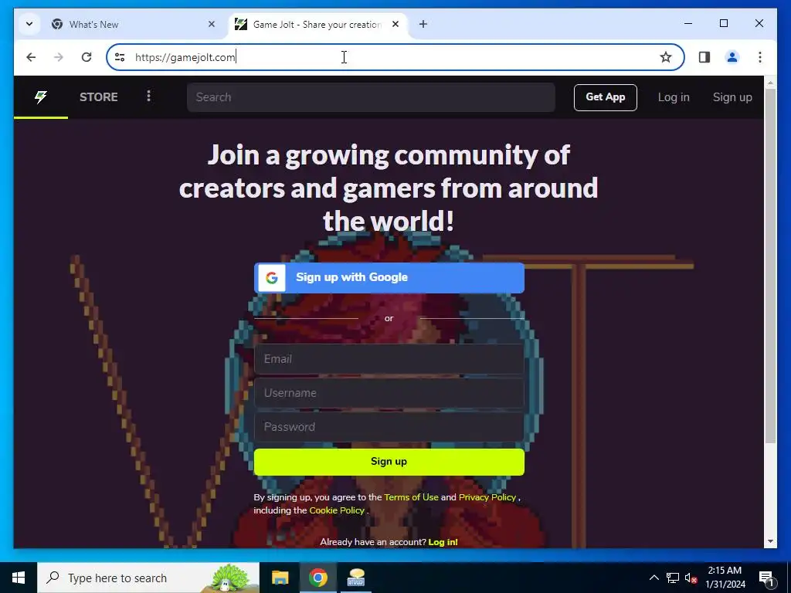Show hidden system tray icons

[654, 578]
